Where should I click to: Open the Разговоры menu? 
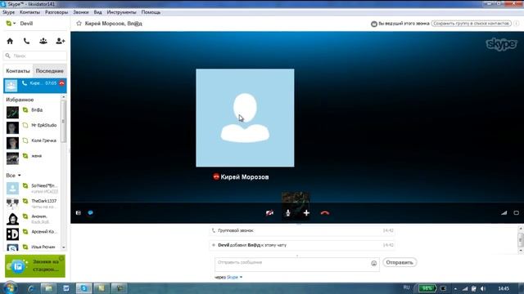[56, 12]
